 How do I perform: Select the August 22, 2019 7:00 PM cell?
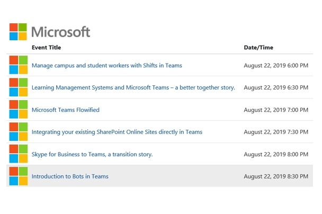pyautogui.click(x=275, y=110)
